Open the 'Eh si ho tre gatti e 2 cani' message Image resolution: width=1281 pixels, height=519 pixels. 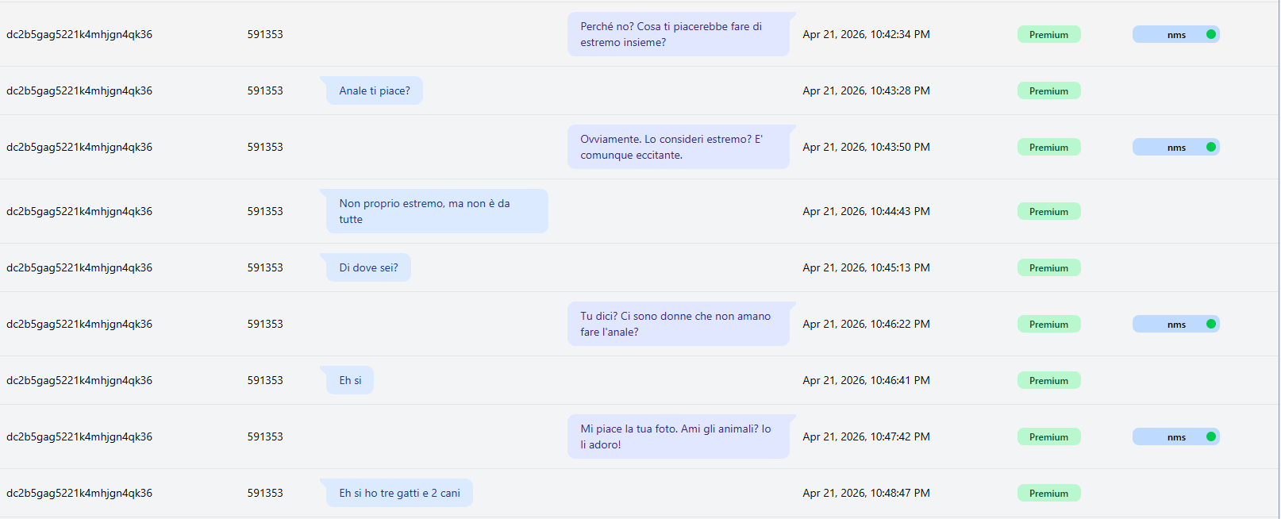[399, 493]
